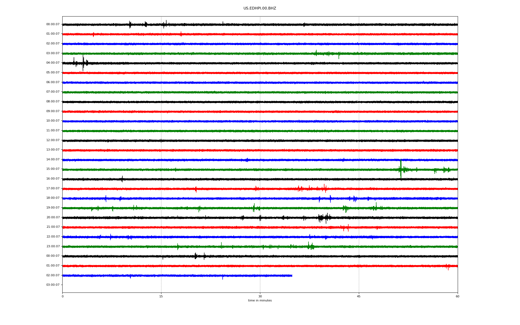Click the 20:00:07 time label

click(x=53, y=217)
